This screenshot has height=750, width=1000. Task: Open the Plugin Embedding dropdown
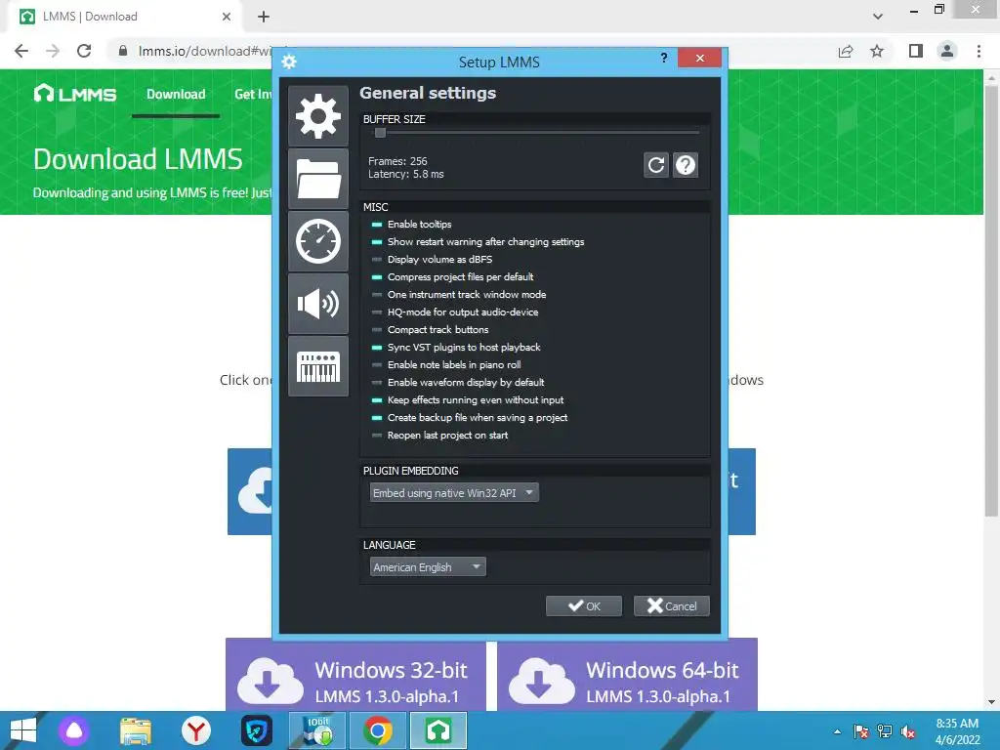(454, 492)
